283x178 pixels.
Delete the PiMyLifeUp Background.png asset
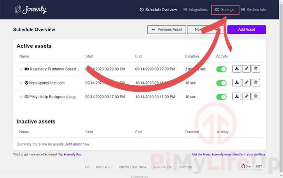tap(256, 97)
